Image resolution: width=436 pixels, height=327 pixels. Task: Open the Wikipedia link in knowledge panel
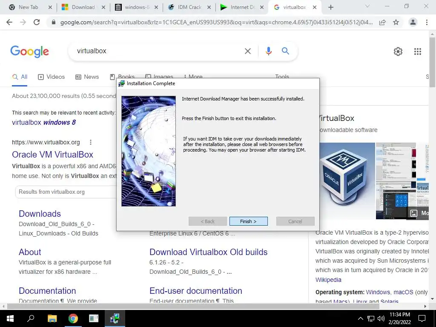coord(328,280)
